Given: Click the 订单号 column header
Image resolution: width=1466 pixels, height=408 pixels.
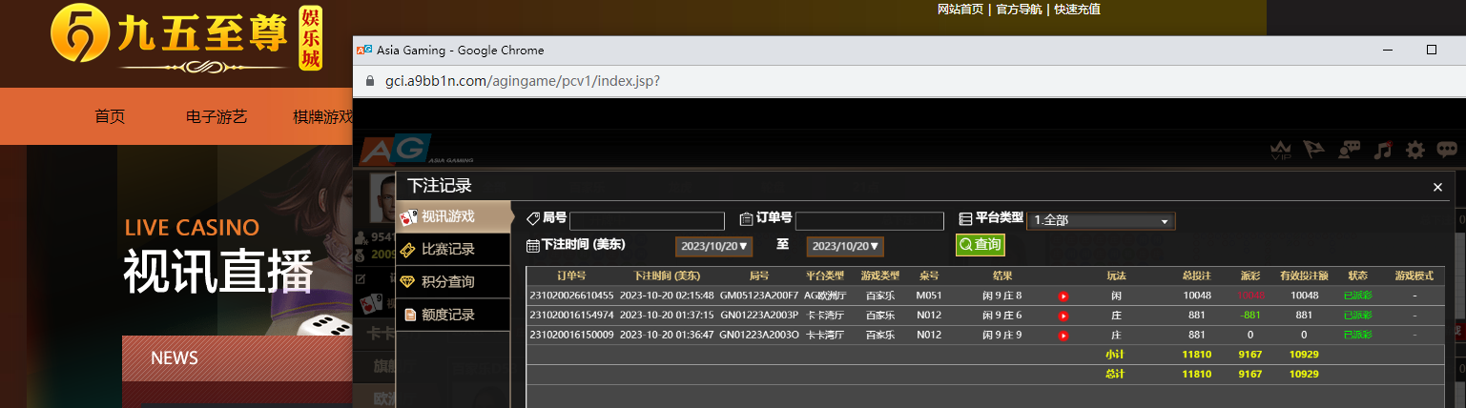Looking at the screenshot, I should [x=570, y=275].
